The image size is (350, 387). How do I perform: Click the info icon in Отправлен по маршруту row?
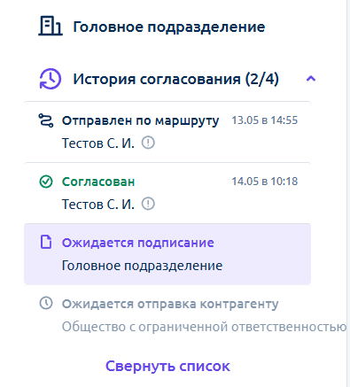[148, 143]
